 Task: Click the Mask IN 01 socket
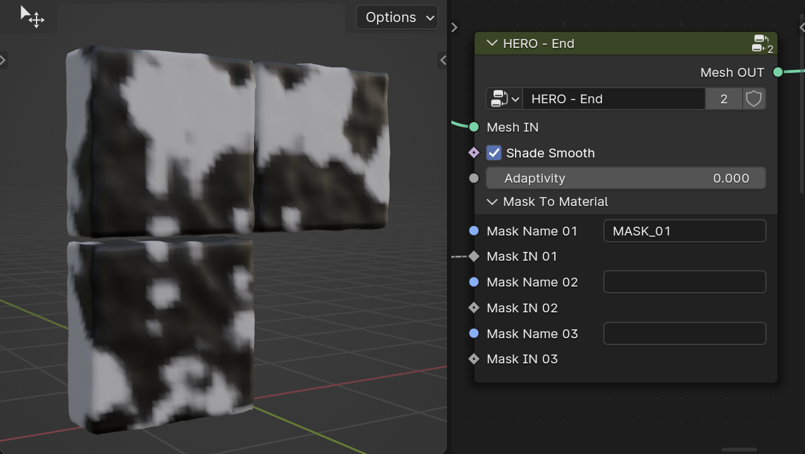[x=474, y=256]
